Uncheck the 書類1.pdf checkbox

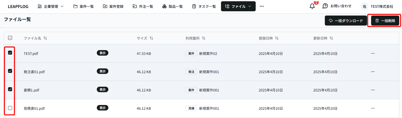pyautogui.click(x=10, y=89)
